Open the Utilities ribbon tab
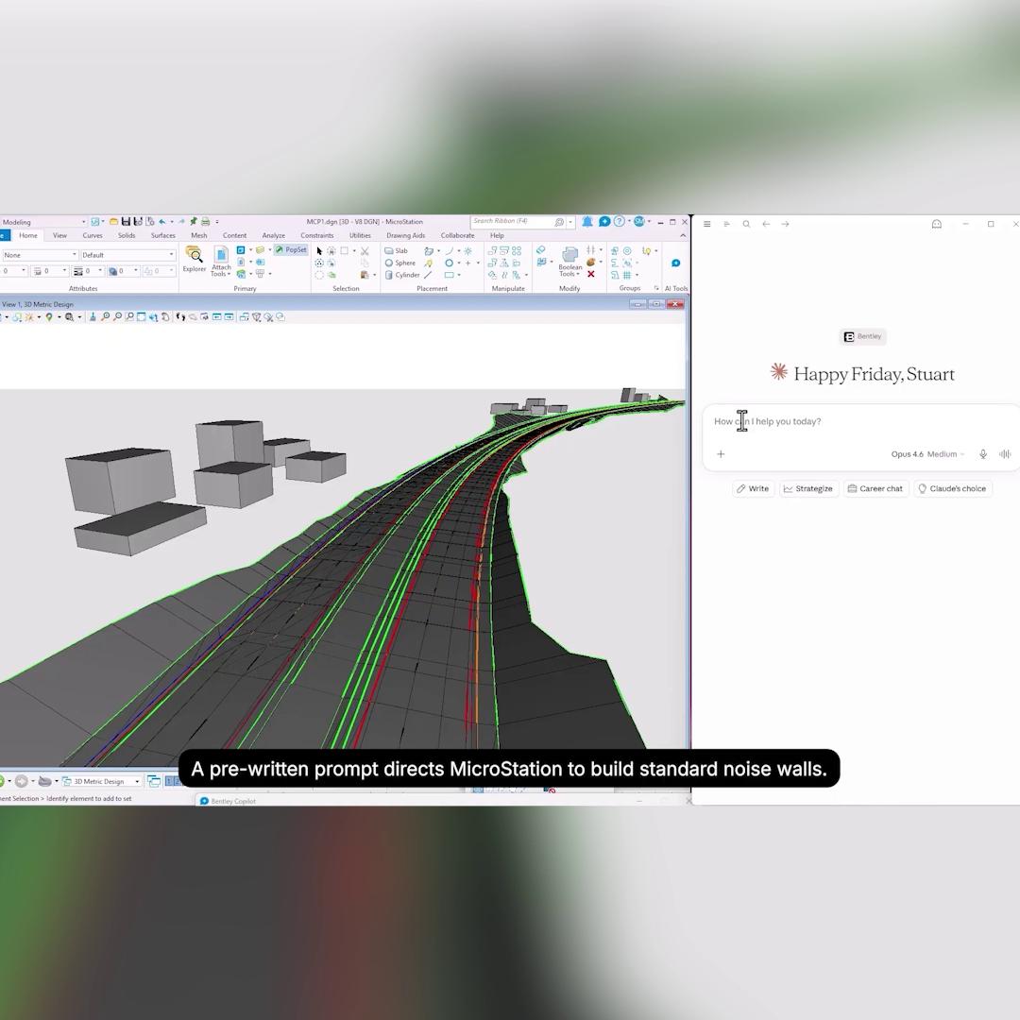Image resolution: width=1020 pixels, height=1020 pixels. [x=360, y=235]
